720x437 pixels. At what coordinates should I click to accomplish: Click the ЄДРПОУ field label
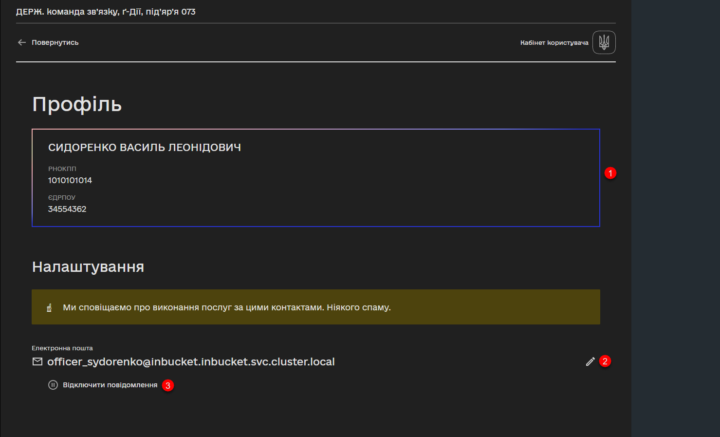click(x=62, y=197)
